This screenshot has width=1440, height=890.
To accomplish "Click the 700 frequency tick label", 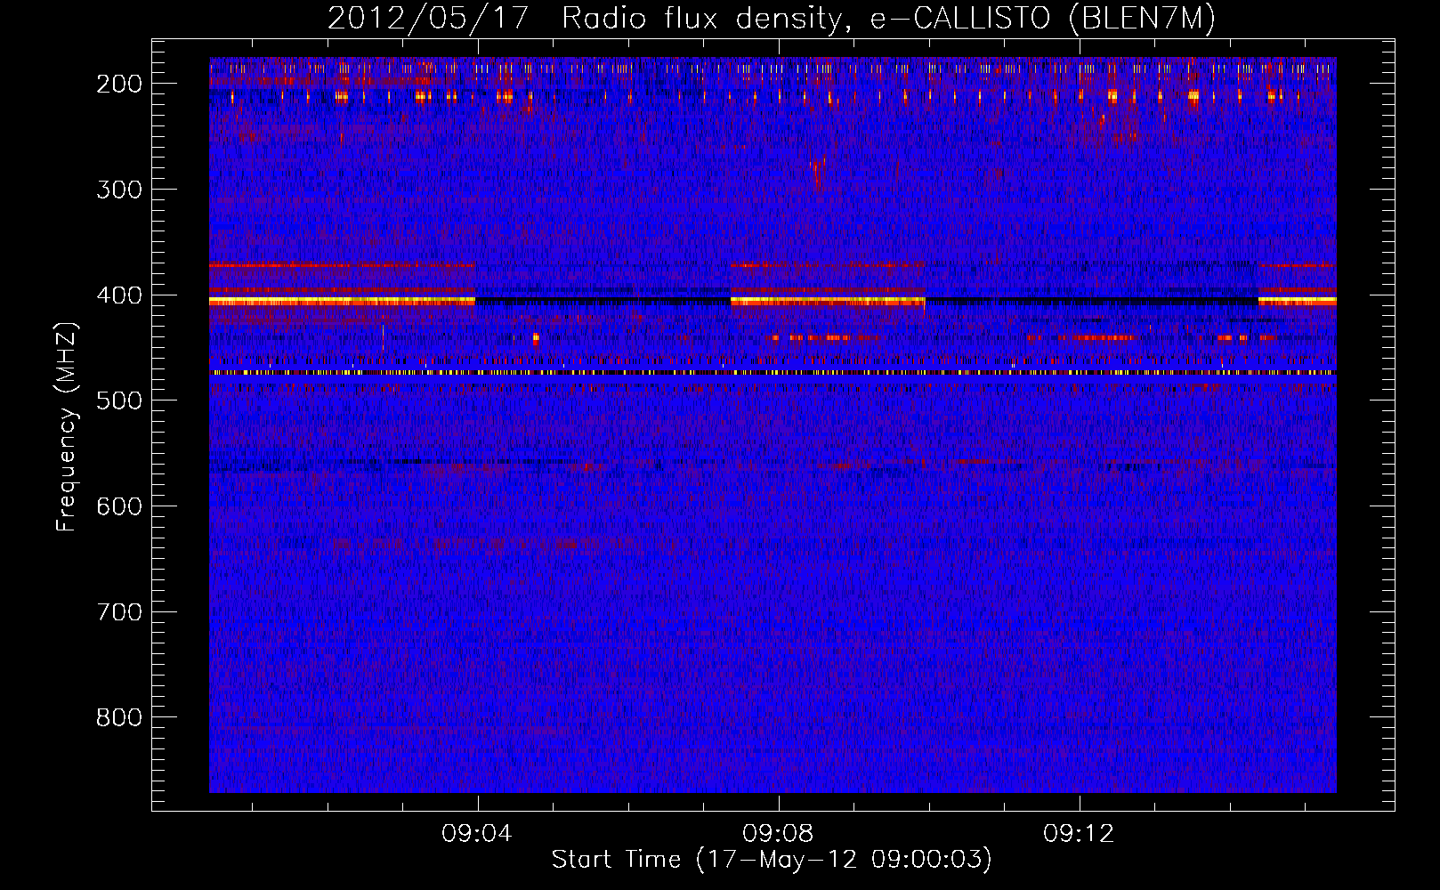I will point(119,612).
